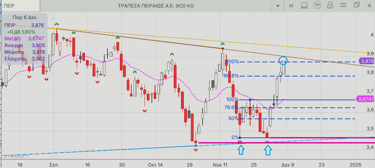Click the 3,5 price axis label
The image size is (375, 168).
370,129
